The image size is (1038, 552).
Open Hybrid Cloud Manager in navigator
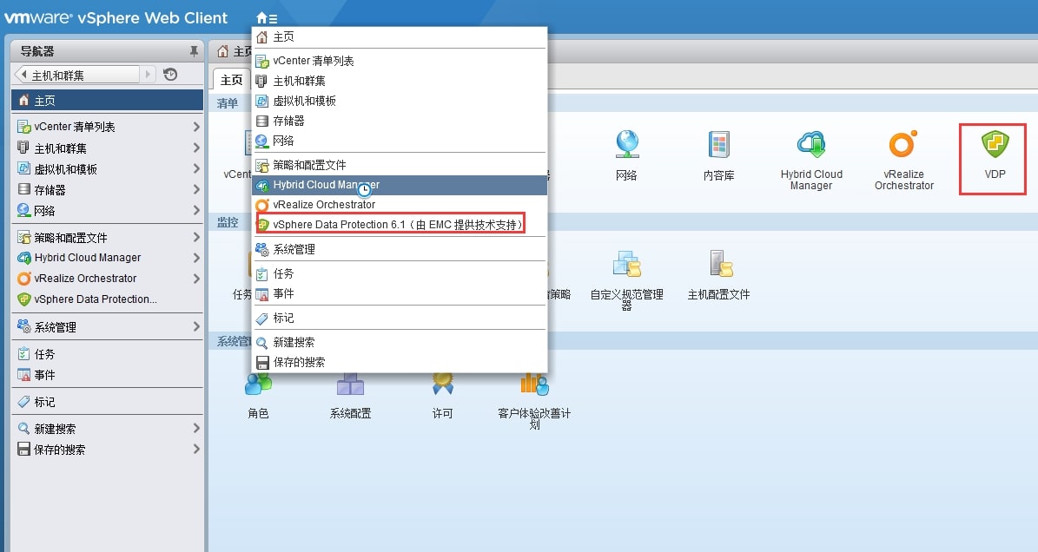coord(107,258)
